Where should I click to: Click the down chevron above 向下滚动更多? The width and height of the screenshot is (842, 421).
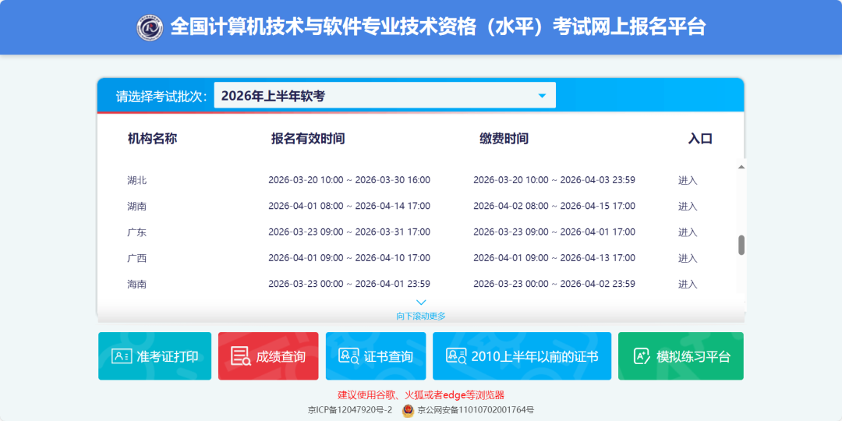pos(421,302)
